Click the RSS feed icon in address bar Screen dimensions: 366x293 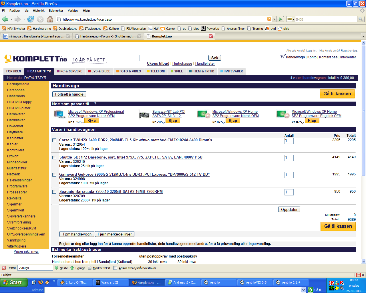269,19
